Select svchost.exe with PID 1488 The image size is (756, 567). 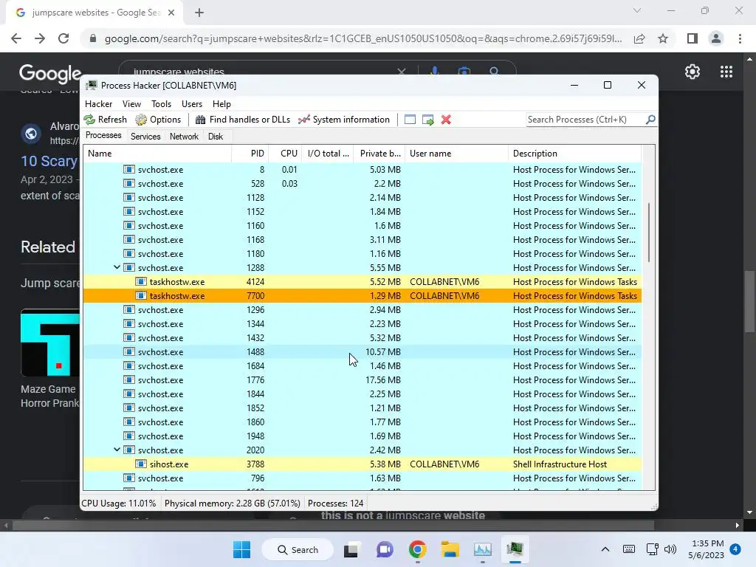click(362, 352)
